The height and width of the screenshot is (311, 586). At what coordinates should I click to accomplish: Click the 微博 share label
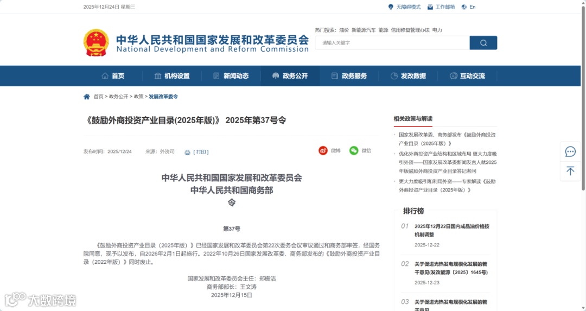point(336,150)
